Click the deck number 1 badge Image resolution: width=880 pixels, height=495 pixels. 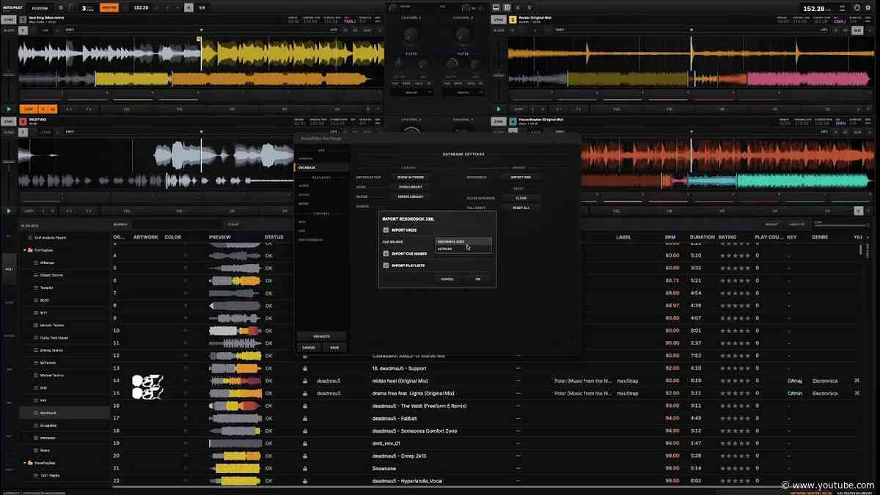[23, 20]
